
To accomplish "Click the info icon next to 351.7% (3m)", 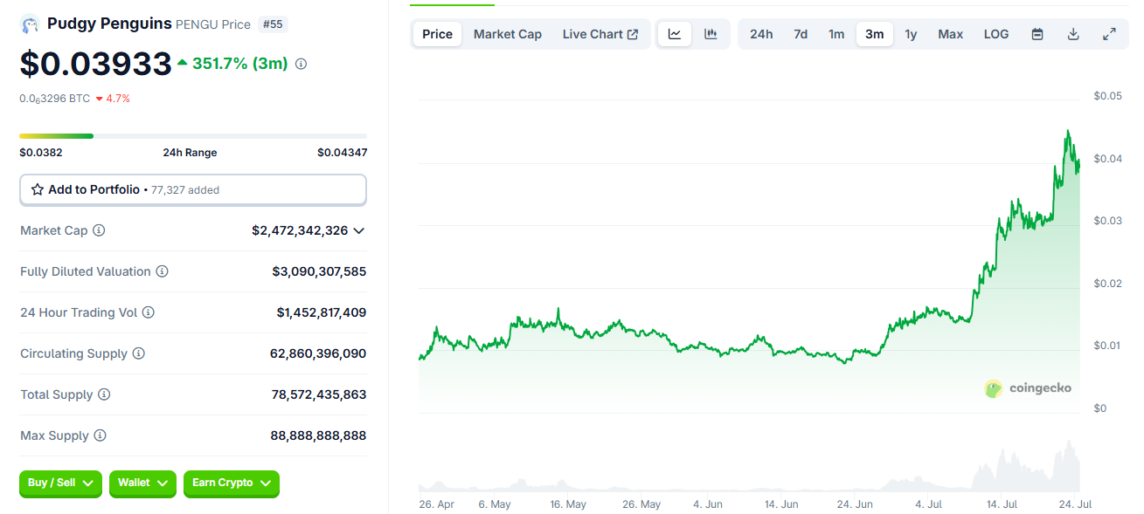I will tap(302, 64).
